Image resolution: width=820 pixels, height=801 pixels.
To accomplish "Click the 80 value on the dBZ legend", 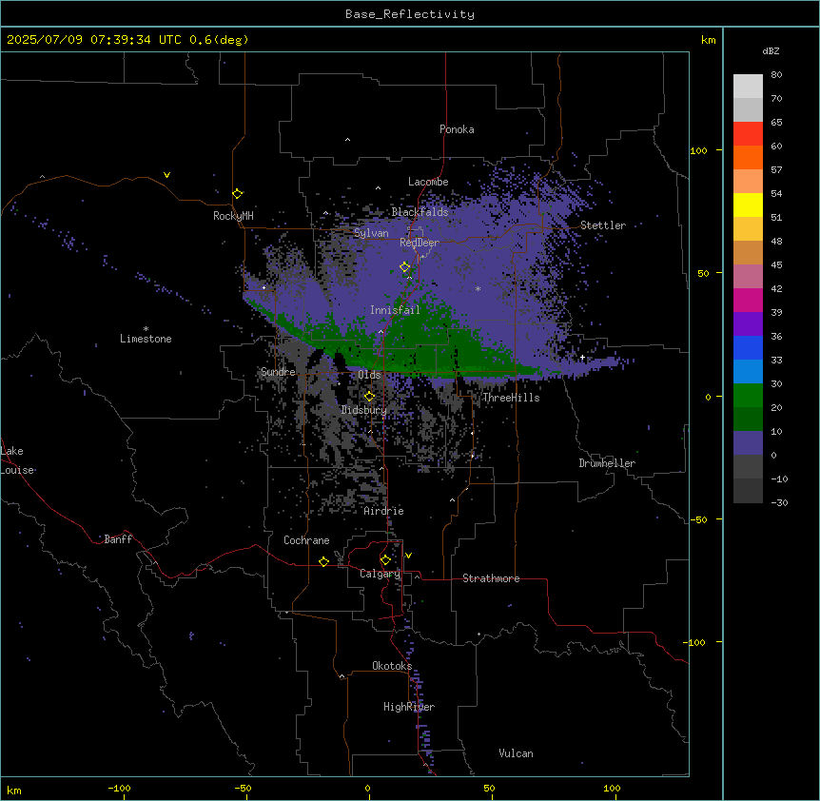I will click(776, 75).
